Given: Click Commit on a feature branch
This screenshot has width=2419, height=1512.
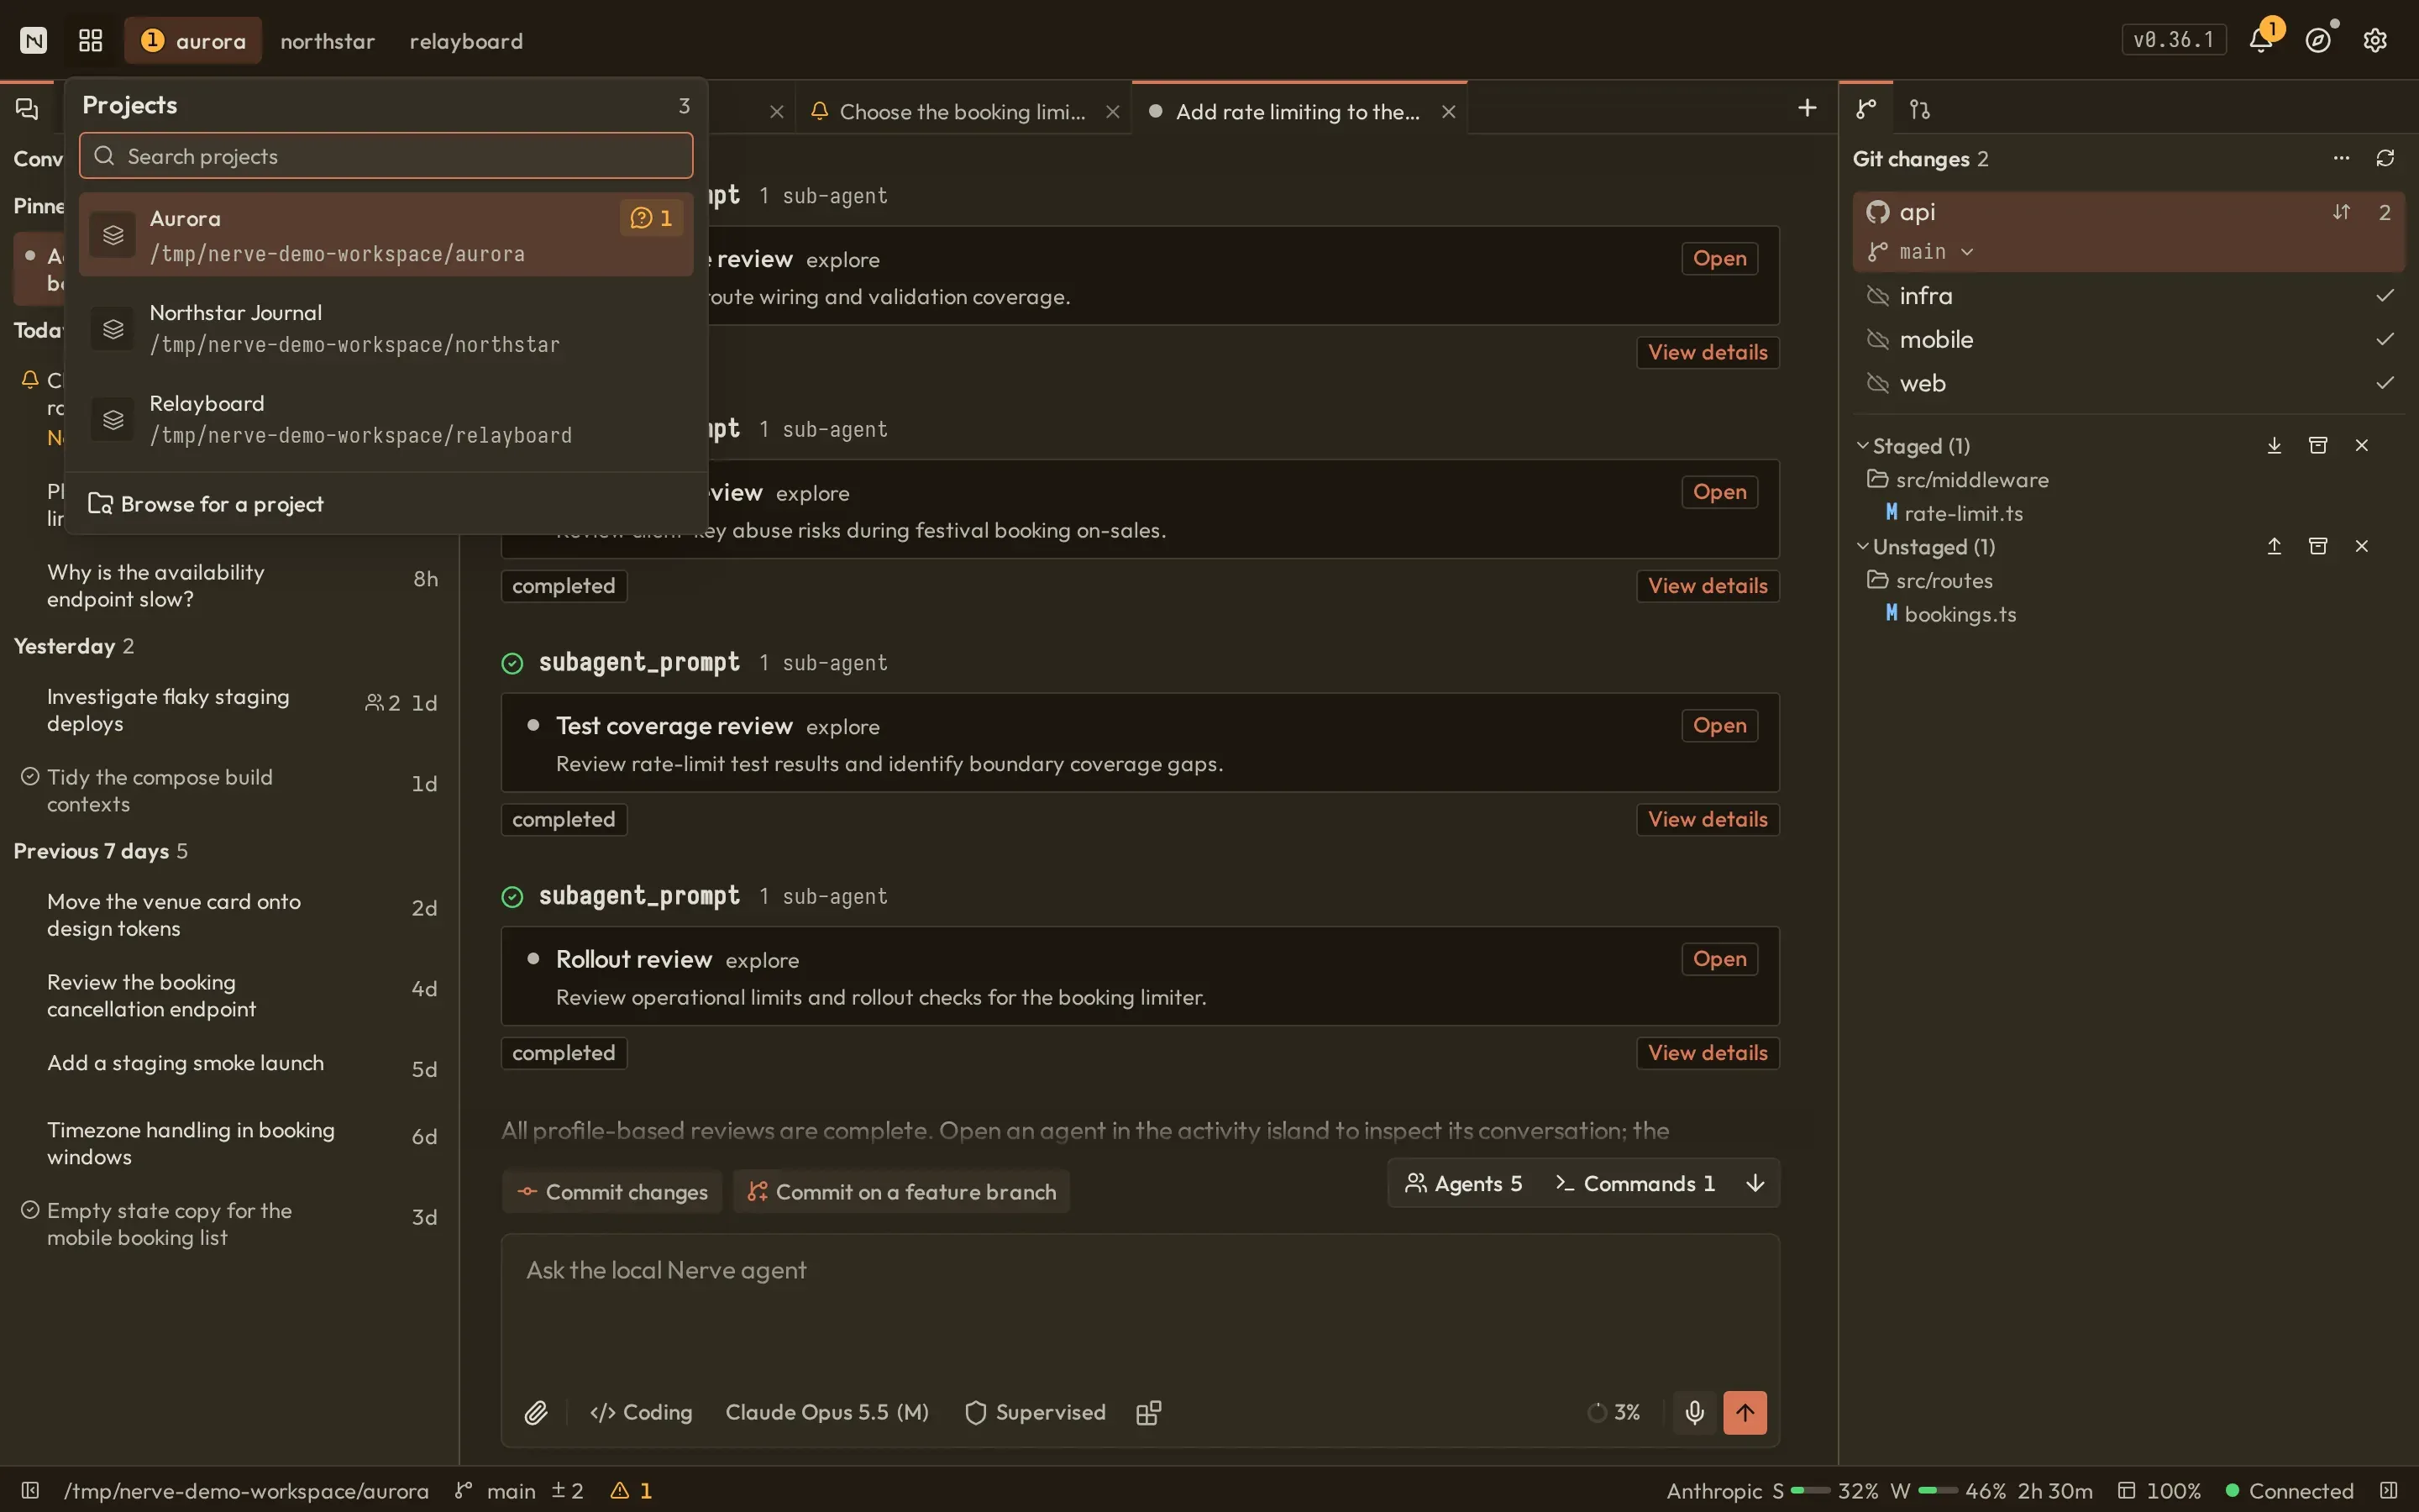Looking at the screenshot, I should pos(901,1192).
